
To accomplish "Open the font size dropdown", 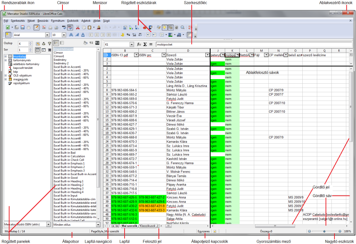I will pos(64,35).
